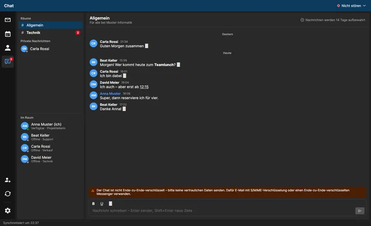Click the unread badge on Technik
This screenshot has width=371, height=226.
pyautogui.click(x=78, y=32)
